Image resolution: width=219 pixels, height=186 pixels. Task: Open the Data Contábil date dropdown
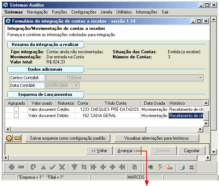tap(76, 85)
